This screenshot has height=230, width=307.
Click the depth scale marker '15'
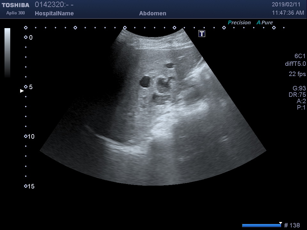point(31,186)
